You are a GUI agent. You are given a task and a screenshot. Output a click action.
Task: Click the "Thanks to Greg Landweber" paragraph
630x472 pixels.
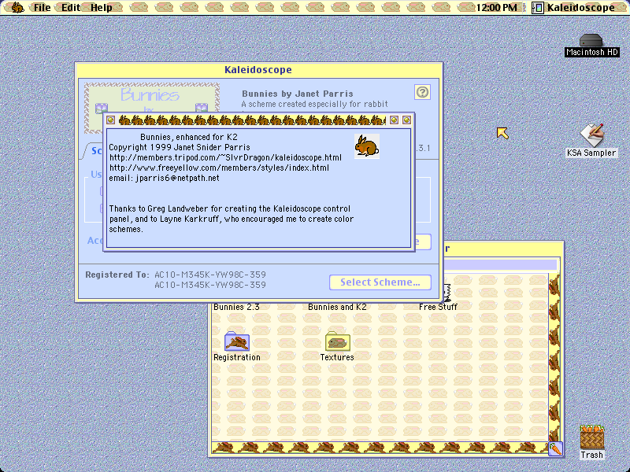232,219
